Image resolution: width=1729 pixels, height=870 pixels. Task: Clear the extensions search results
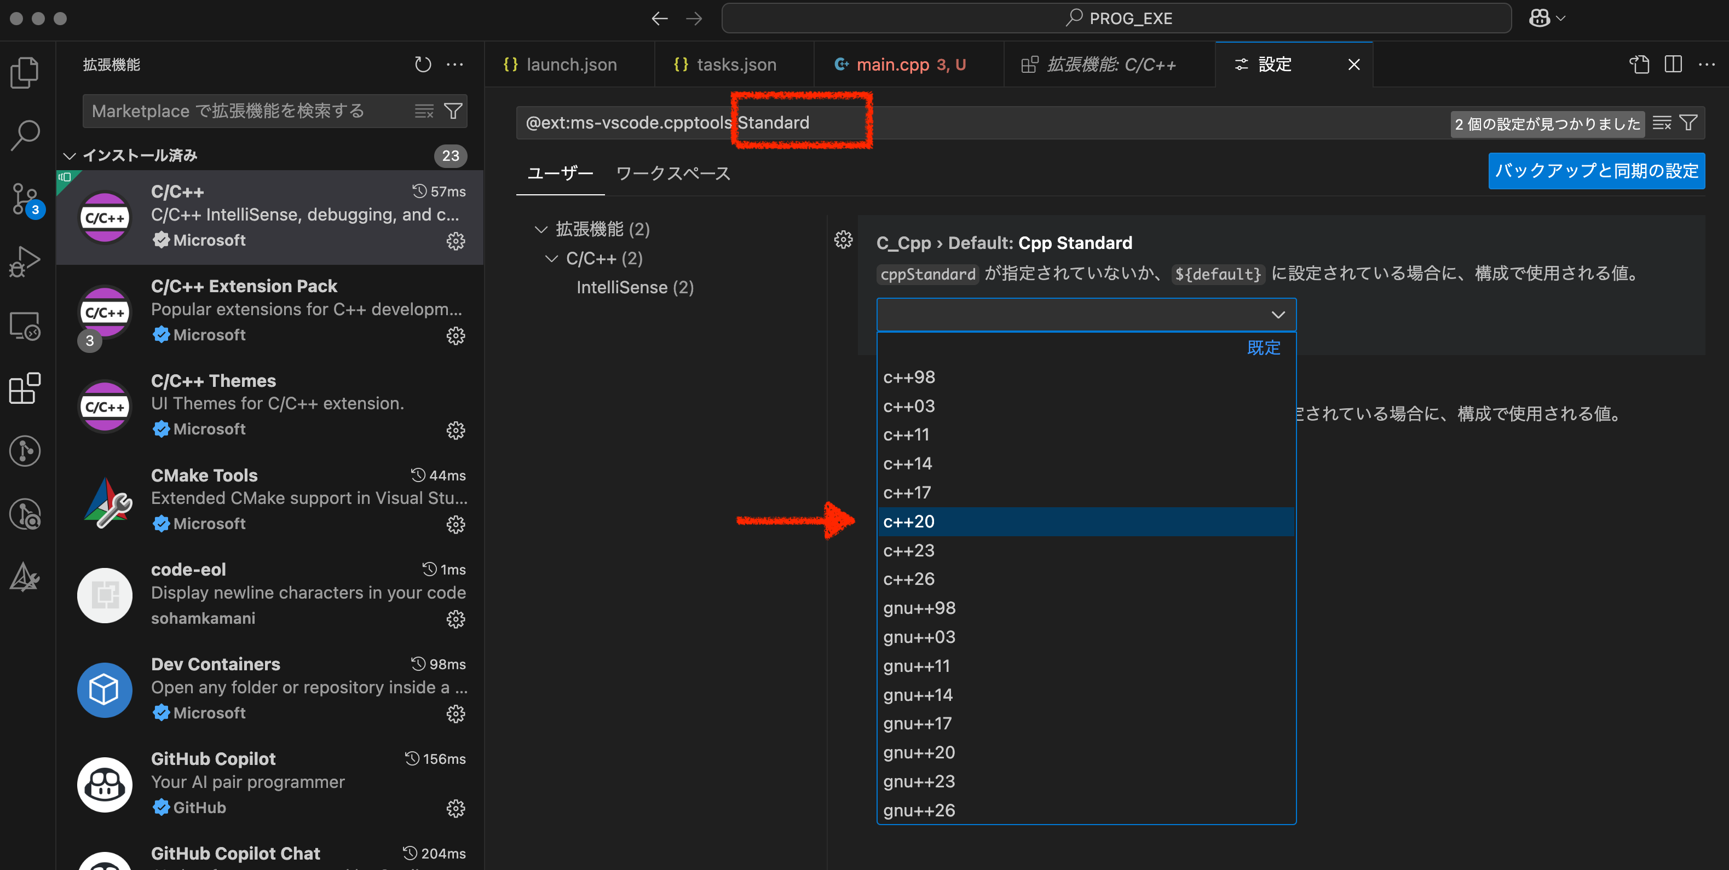pos(424,112)
